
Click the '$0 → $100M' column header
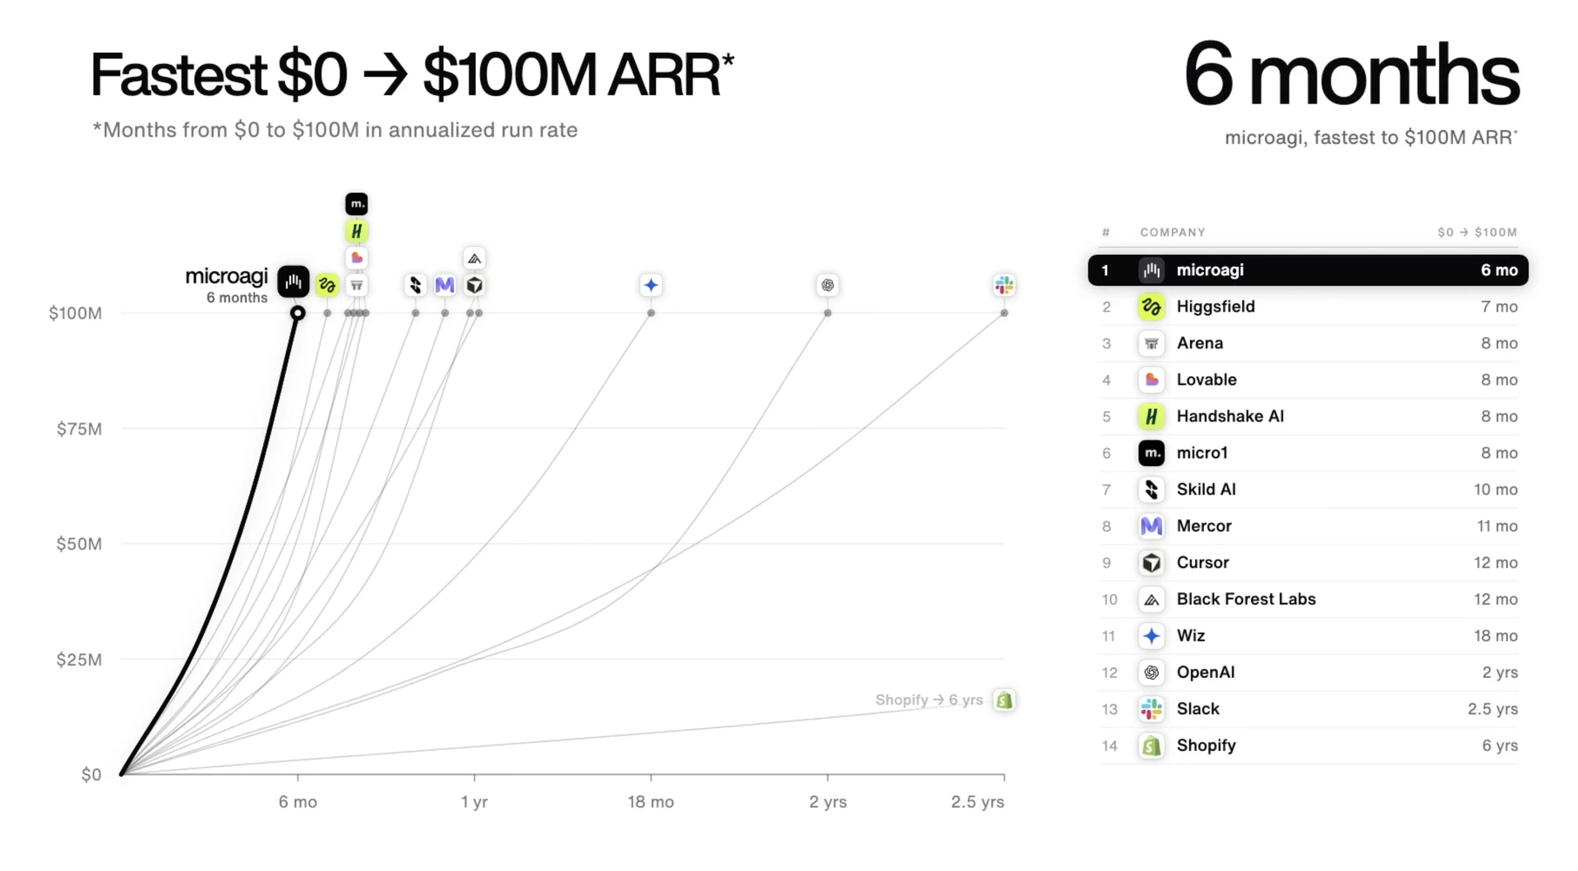click(x=1477, y=233)
